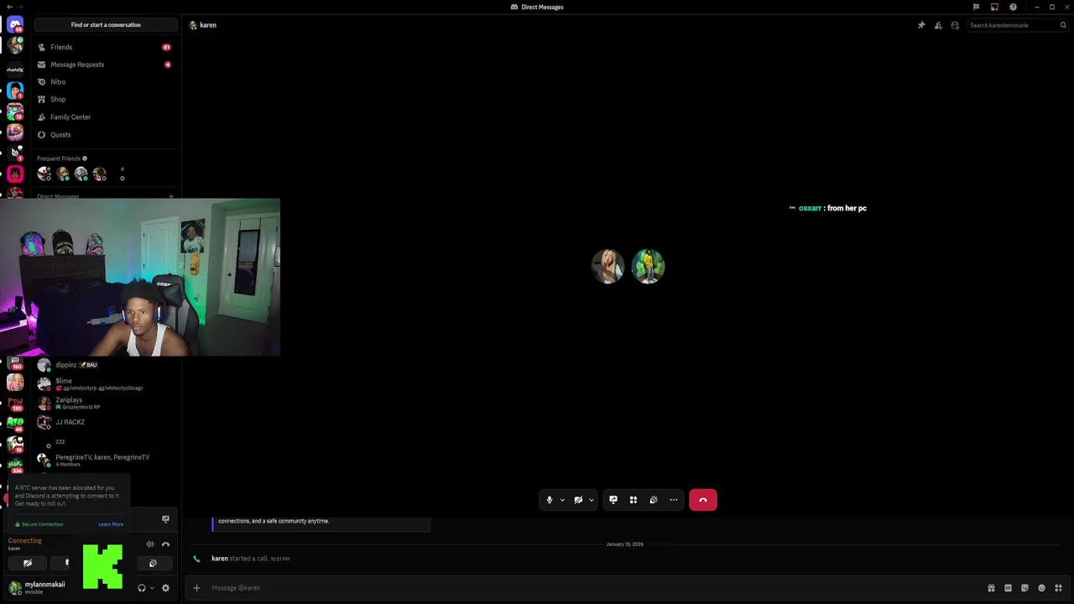
Task: Open the $lime direct message
Action: pyautogui.click(x=106, y=384)
